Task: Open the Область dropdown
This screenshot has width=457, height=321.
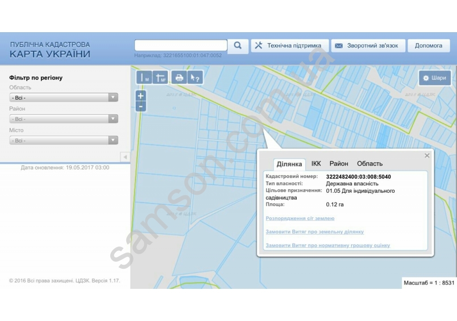Action: click(x=63, y=97)
